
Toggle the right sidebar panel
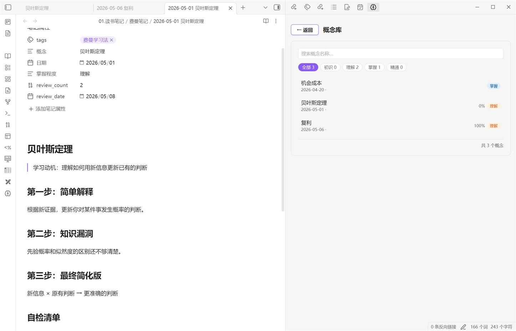tap(277, 7)
